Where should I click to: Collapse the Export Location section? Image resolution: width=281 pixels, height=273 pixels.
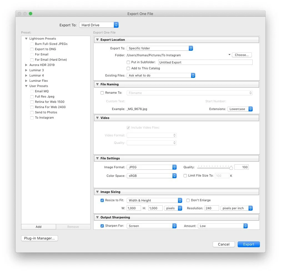97,40
